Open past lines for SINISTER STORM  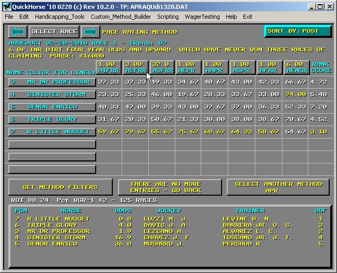click(52, 94)
